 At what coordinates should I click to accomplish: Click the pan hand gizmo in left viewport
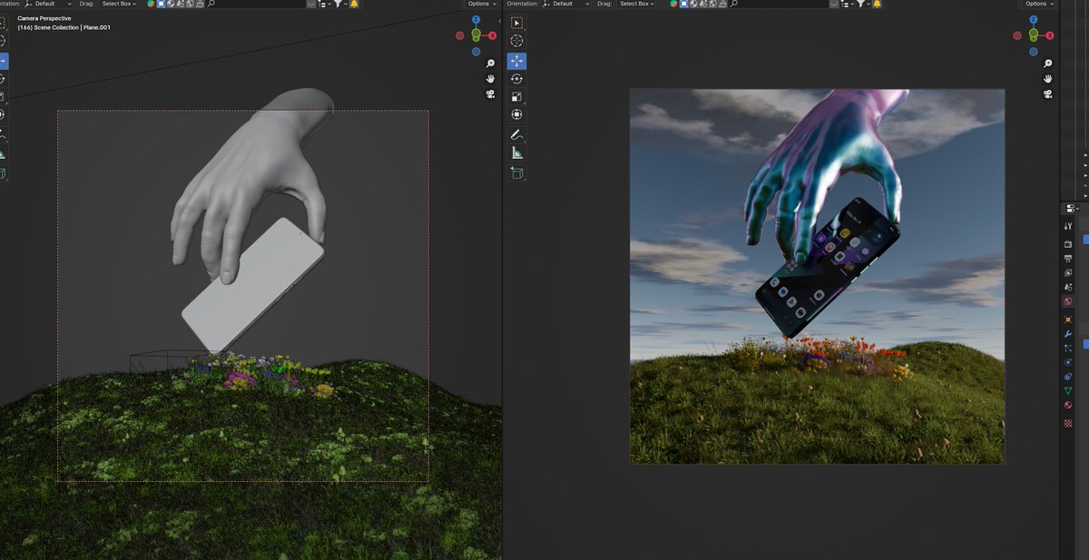coord(490,79)
